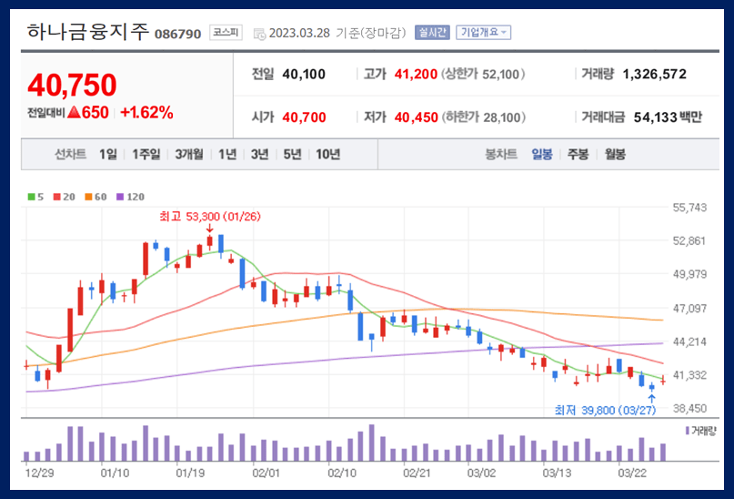Screen dimensions: 734x499
Task: Click the 저가 value 40,450
Action: [x=417, y=117]
